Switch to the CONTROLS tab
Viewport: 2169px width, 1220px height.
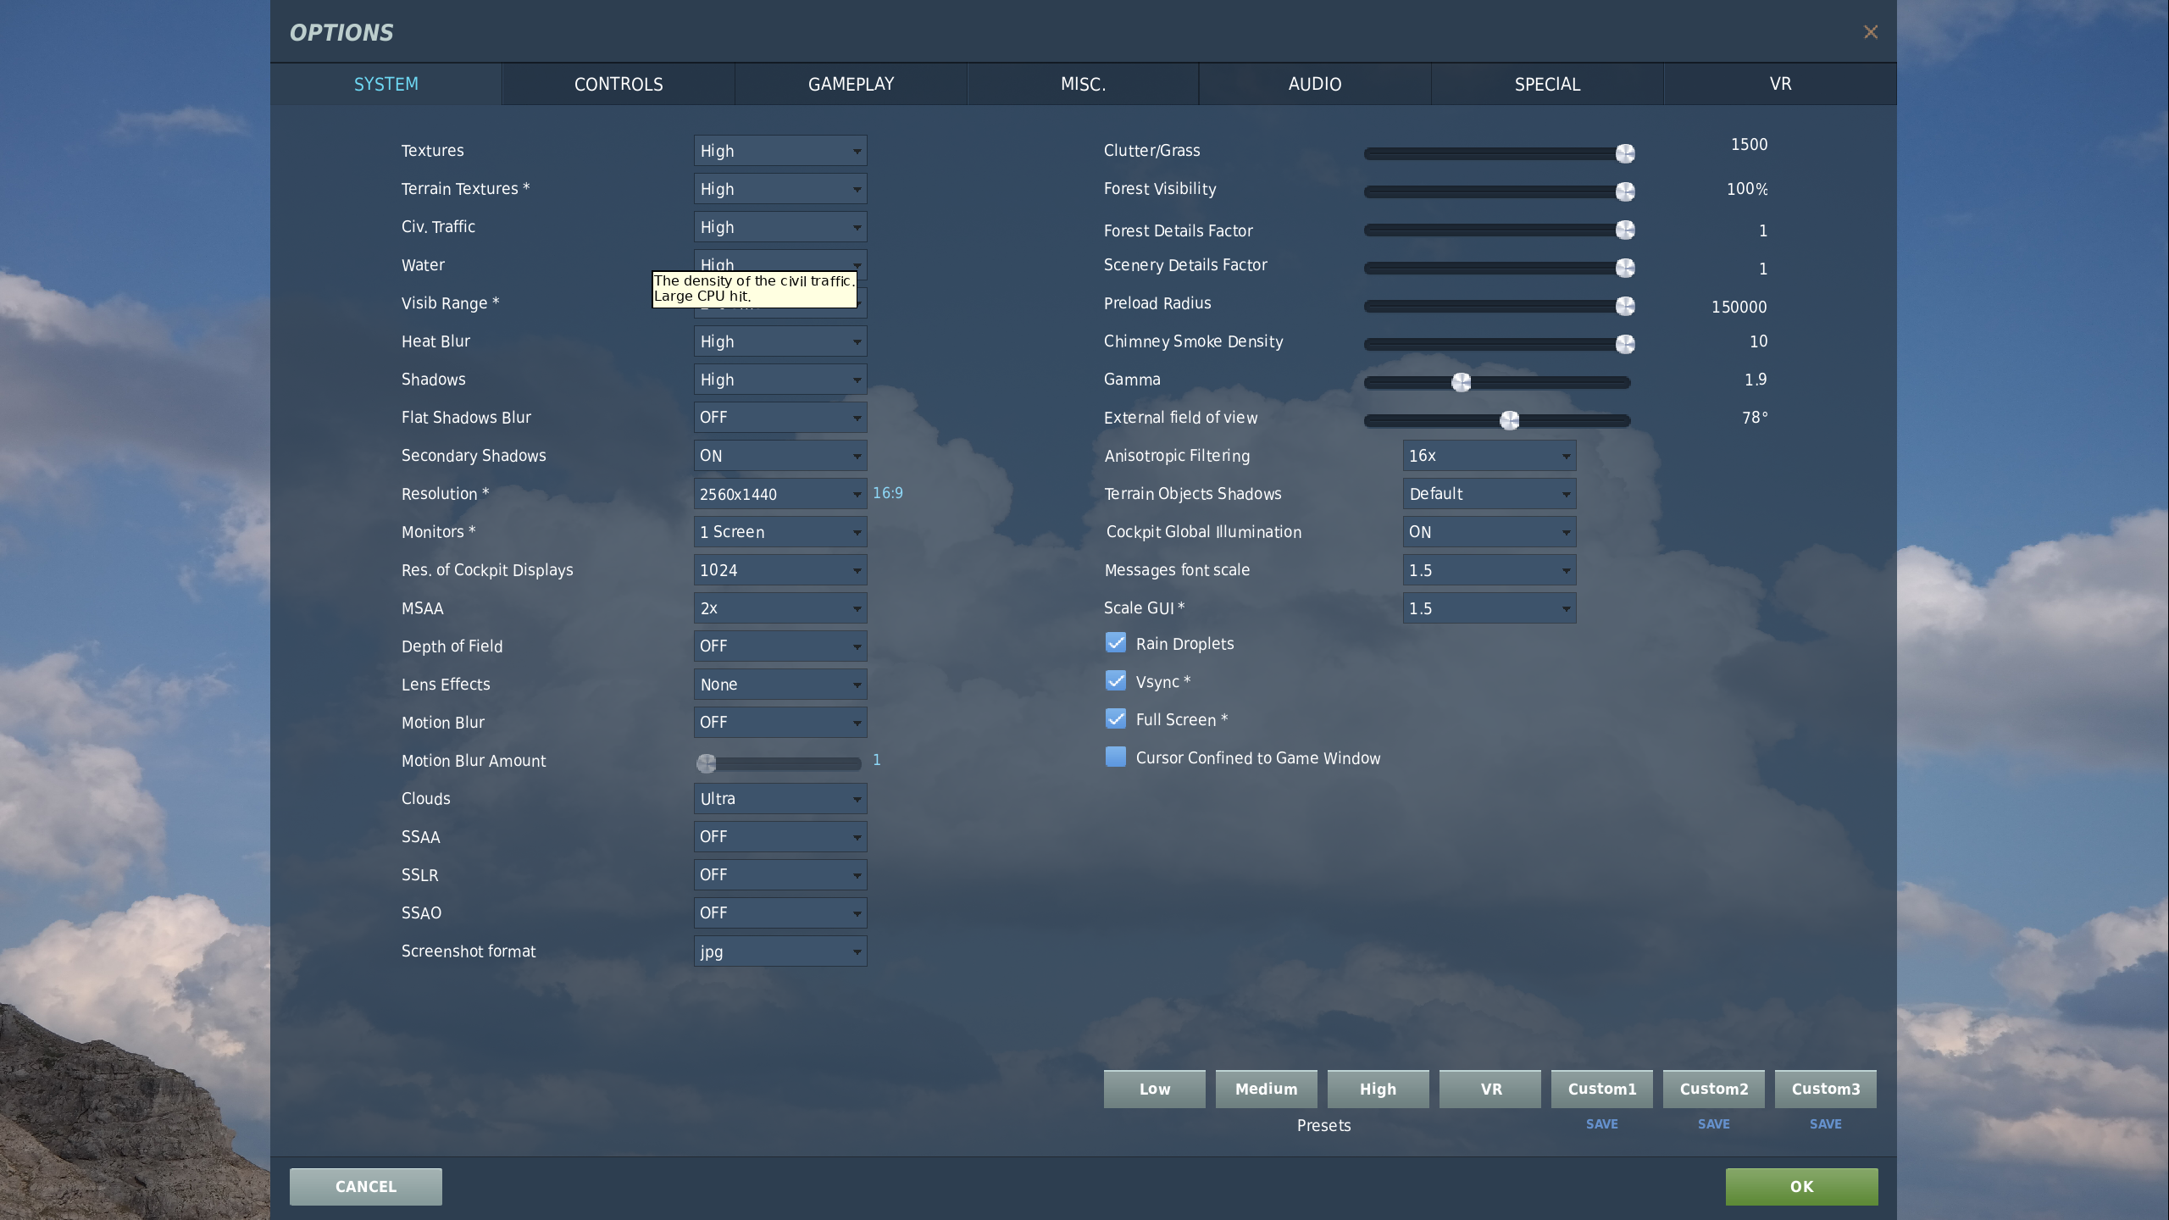(619, 84)
